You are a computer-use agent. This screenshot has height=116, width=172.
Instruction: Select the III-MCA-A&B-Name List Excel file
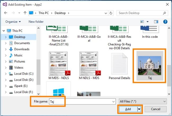pos(58,36)
